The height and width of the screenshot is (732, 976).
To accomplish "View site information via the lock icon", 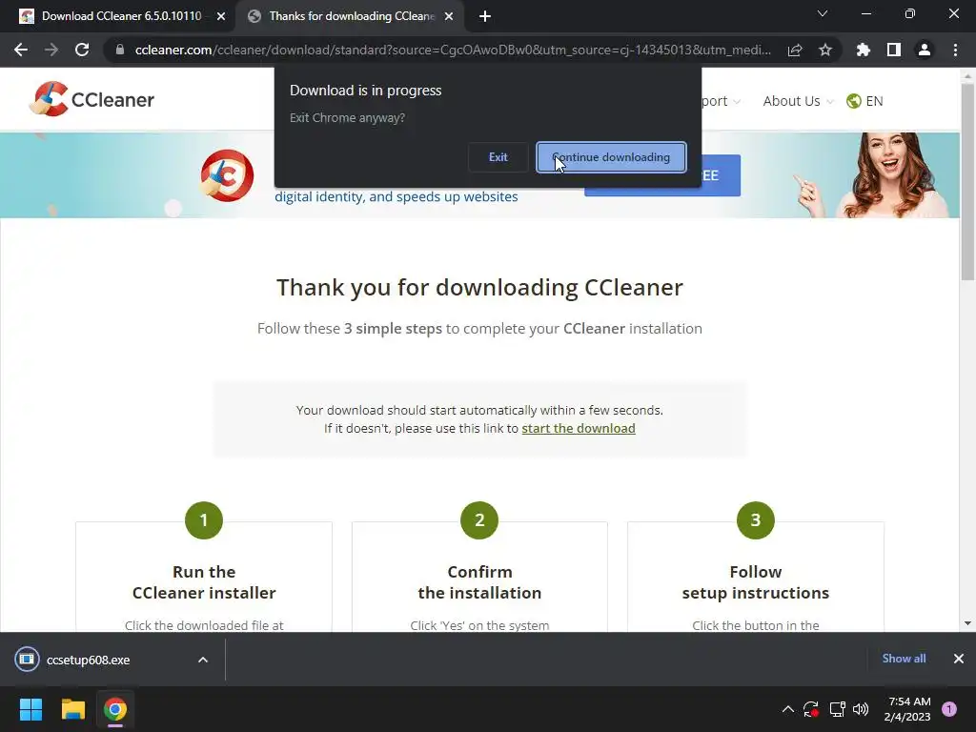I will pyautogui.click(x=120, y=50).
